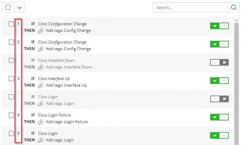
Task: Click tag icon in disabled Cisco Login rule
Action: pos(41,104)
